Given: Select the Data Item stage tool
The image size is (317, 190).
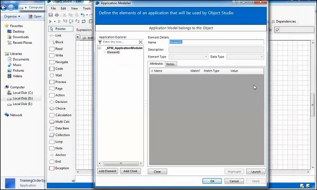Looking at the screenshot, I should [x=59, y=128].
